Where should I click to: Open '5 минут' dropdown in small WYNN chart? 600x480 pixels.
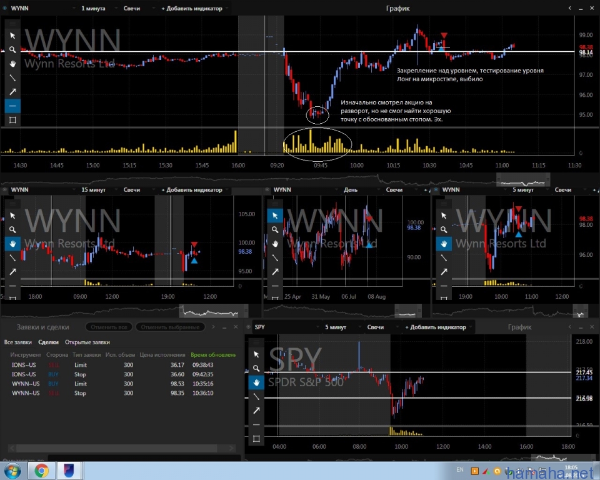coord(530,189)
